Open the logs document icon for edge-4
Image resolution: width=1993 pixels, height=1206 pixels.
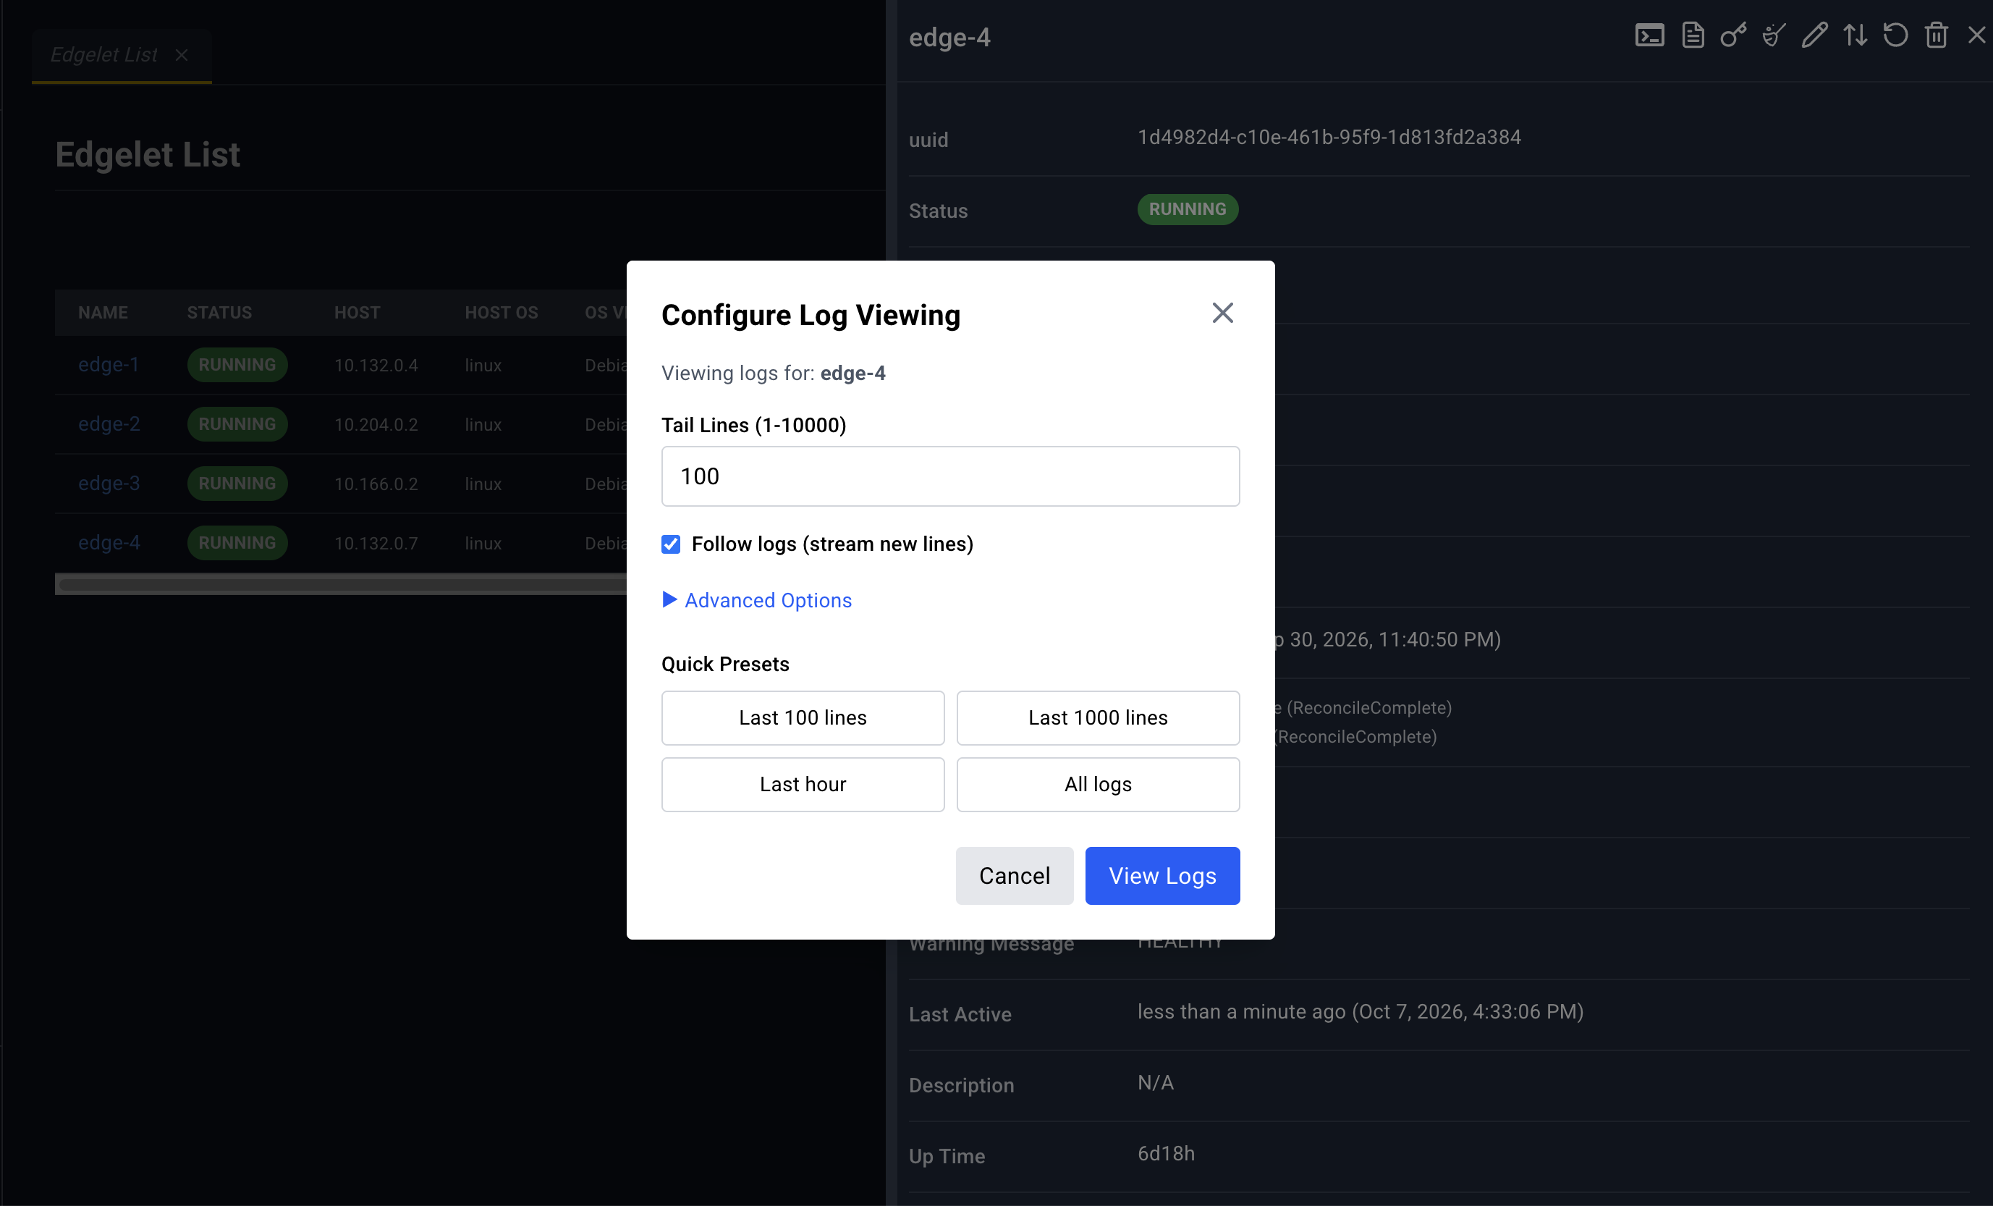tap(1692, 35)
